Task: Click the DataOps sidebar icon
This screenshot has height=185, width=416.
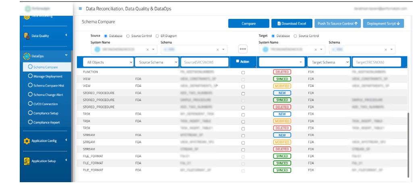Action: 27,56
